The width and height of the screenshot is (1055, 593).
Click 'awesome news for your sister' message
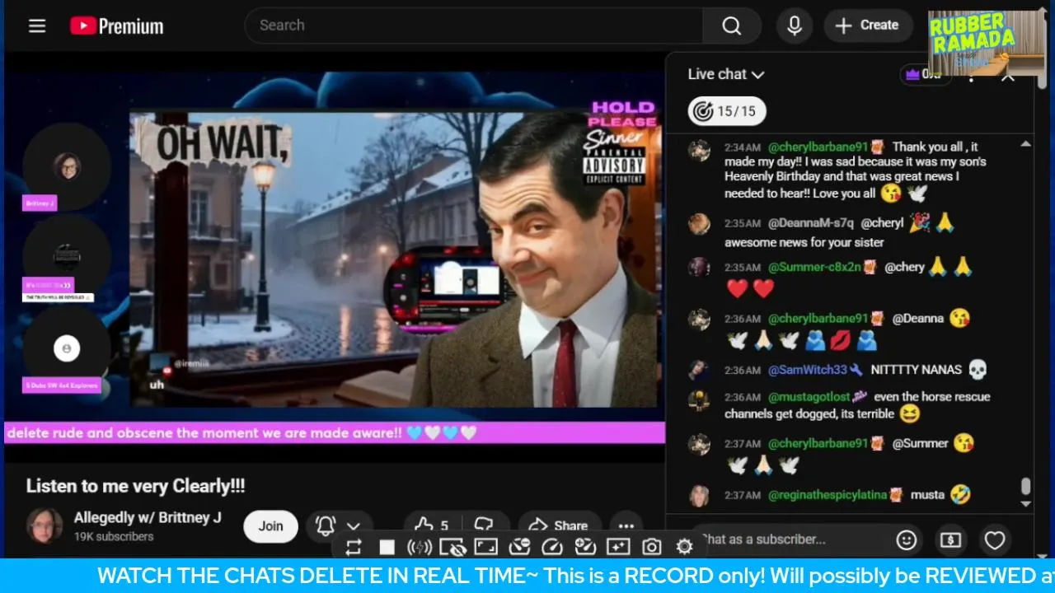[804, 242]
